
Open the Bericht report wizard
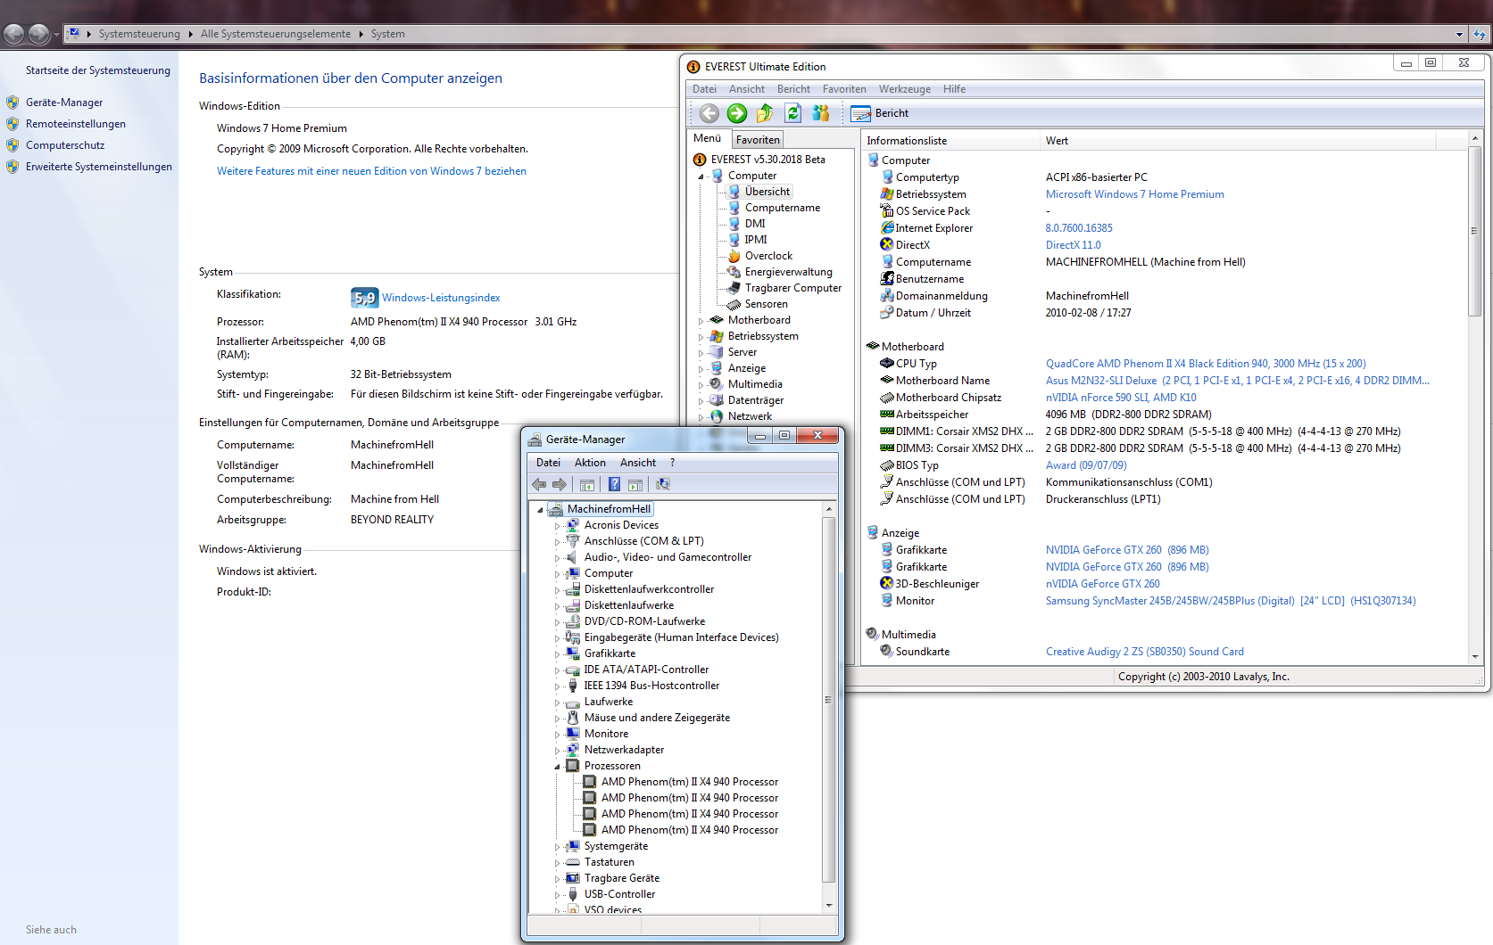coord(880,113)
